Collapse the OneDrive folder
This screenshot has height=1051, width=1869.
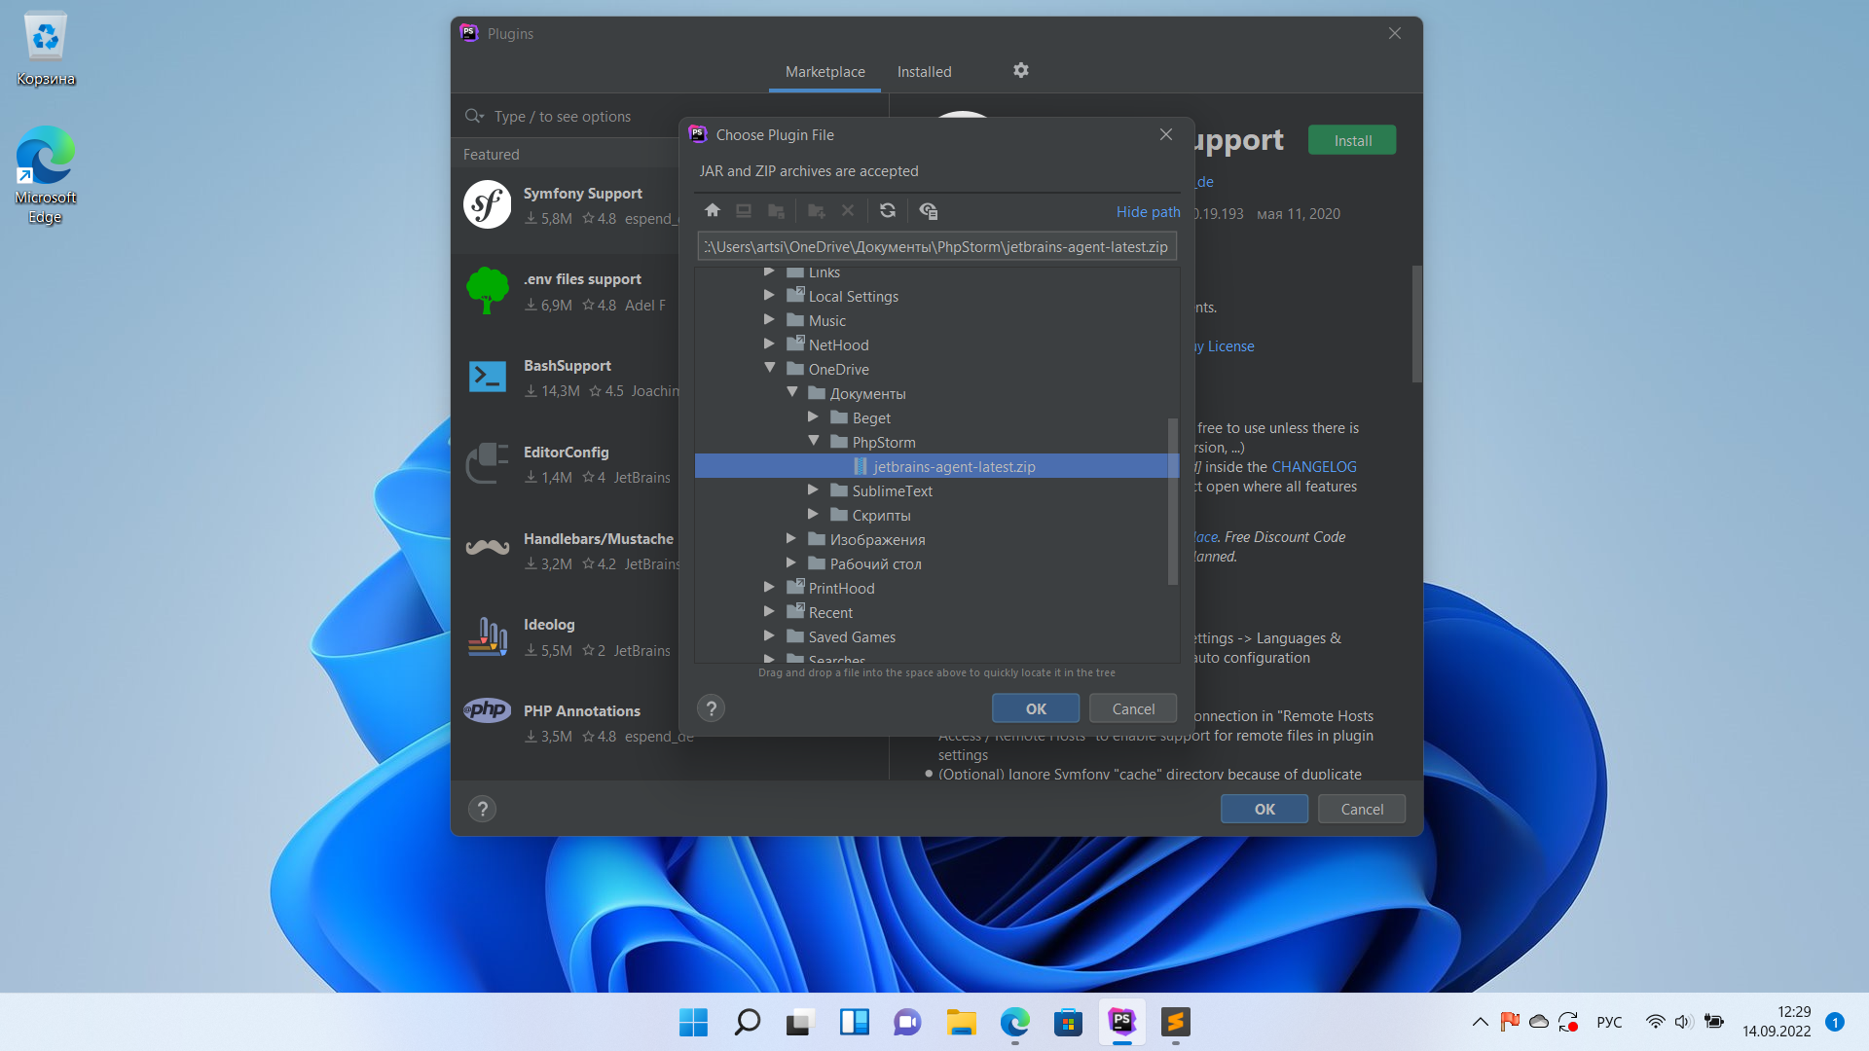(x=770, y=368)
